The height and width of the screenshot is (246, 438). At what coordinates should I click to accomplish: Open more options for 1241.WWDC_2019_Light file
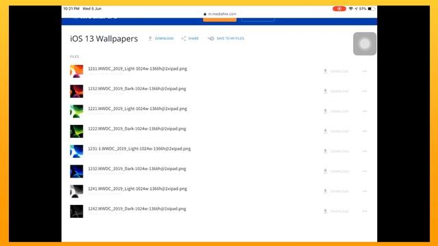[365, 191]
